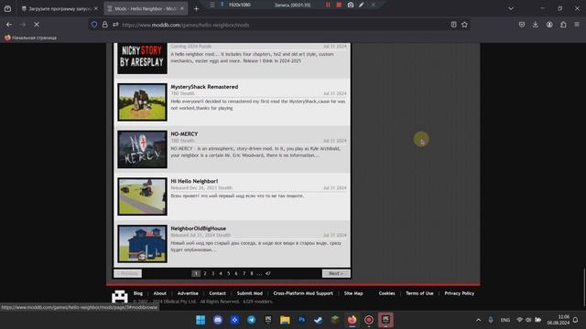Open the NeighborOldBigHouse mod link
Viewport: 586px width, 329px height.
click(198, 228)
